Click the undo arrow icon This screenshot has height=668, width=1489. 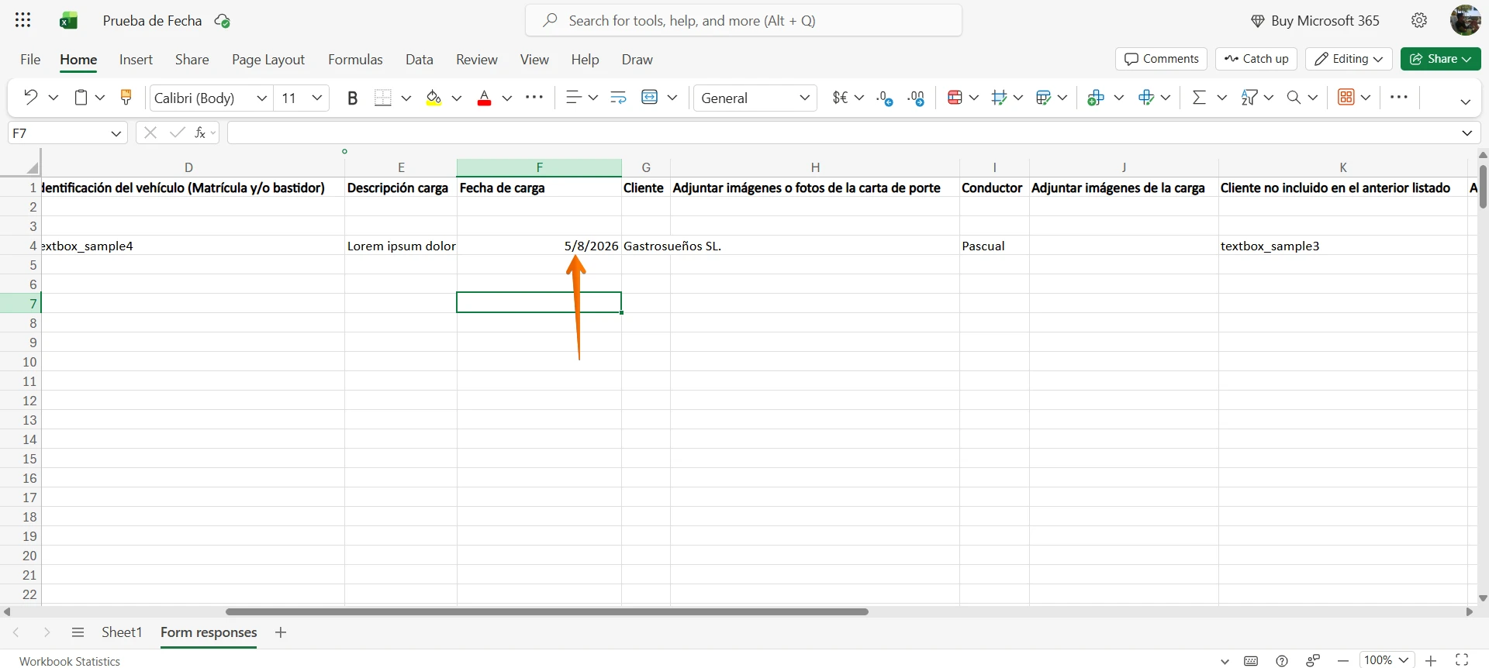tap(30, 98)
